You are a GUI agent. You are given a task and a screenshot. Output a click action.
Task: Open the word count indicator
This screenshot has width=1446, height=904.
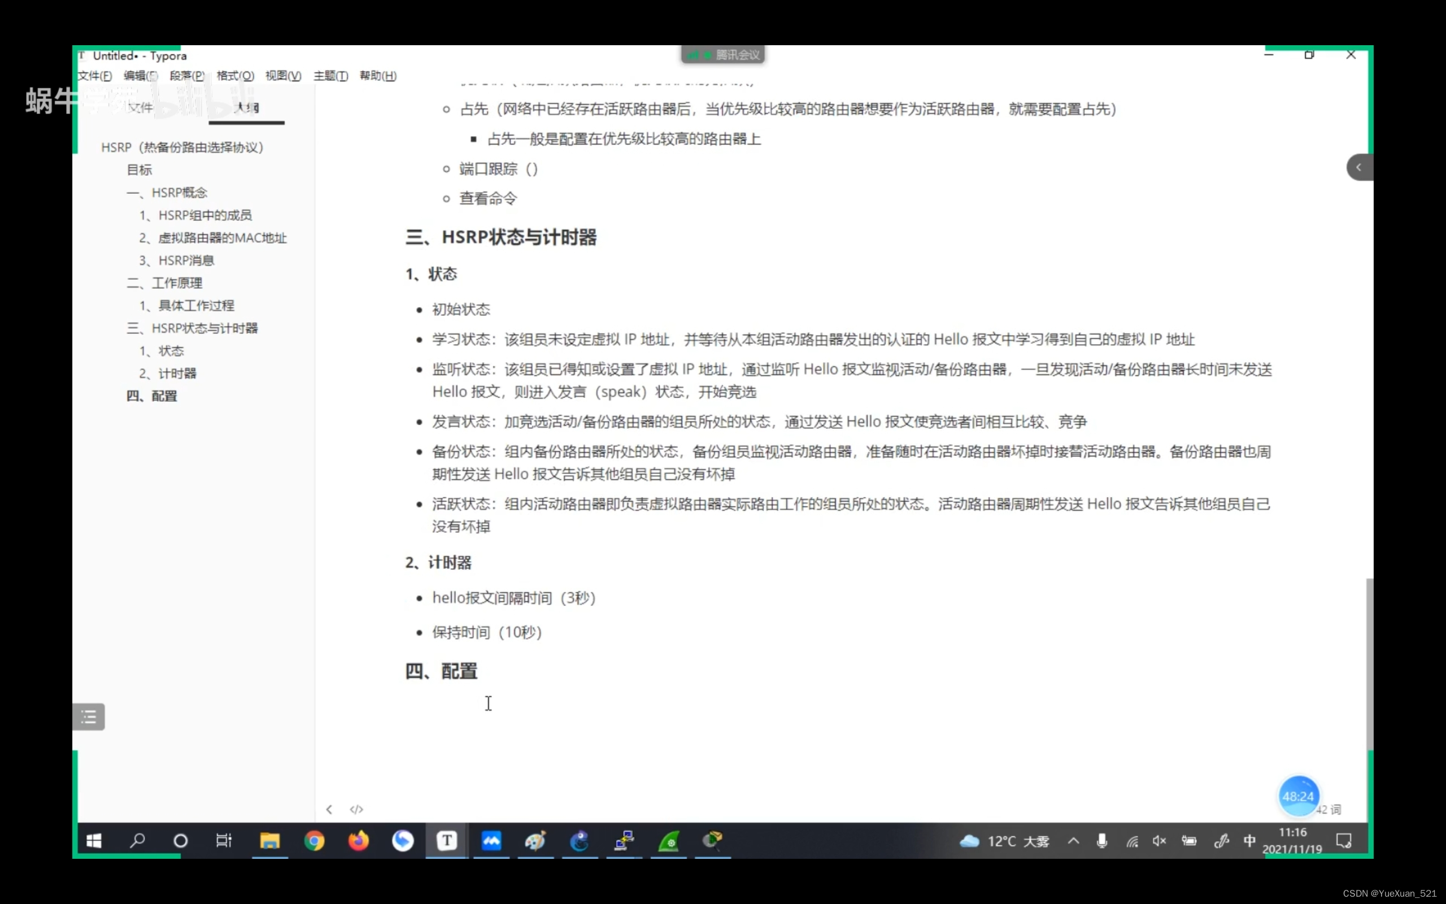coord(1330,810)
